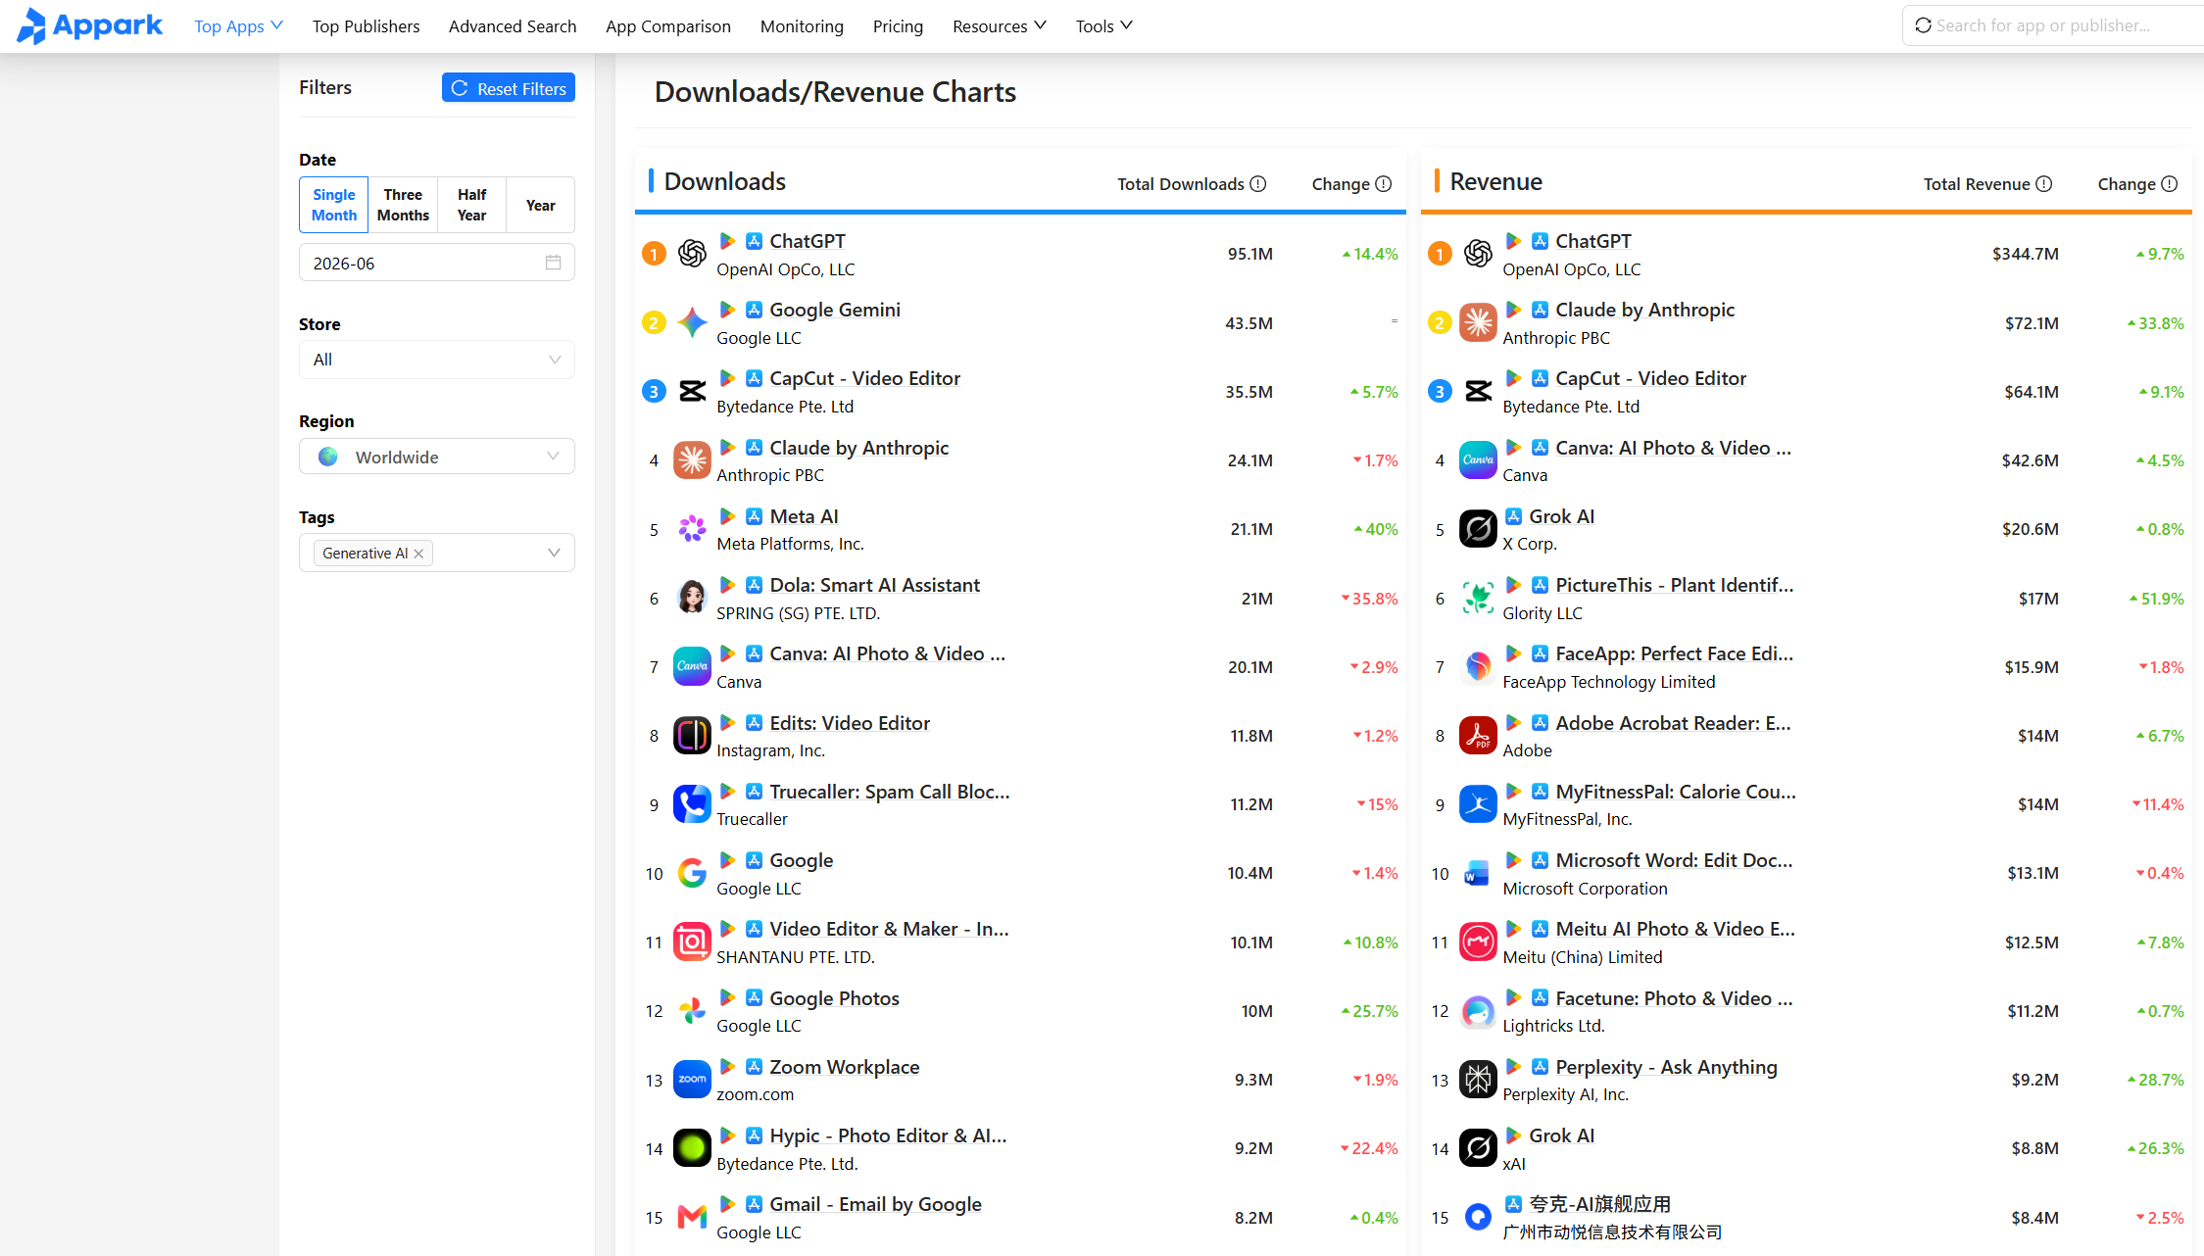
Task: Click the Zoom Workplace app icon
Action: [692, 1080]
